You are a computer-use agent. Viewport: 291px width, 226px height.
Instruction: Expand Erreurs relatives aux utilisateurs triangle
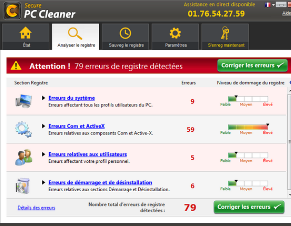click(x=43, y=154)
